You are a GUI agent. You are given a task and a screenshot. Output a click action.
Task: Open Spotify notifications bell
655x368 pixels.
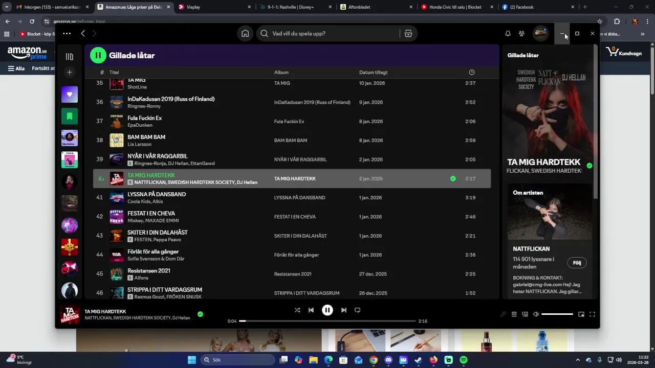(508, 33)
